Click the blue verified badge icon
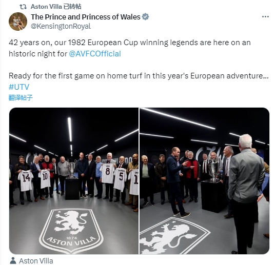 pos(145,17)
